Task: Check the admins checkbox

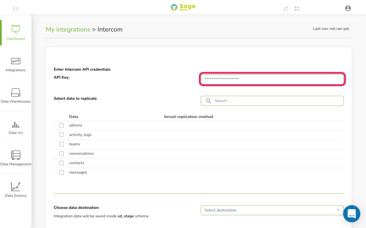Action: (x=61, y=125)
